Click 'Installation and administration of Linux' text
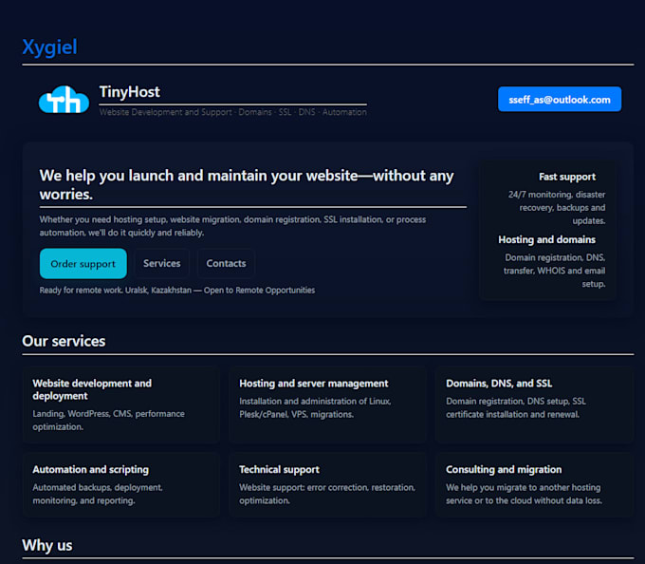Screen dimensions: 645x564 [x=315, y=407]
